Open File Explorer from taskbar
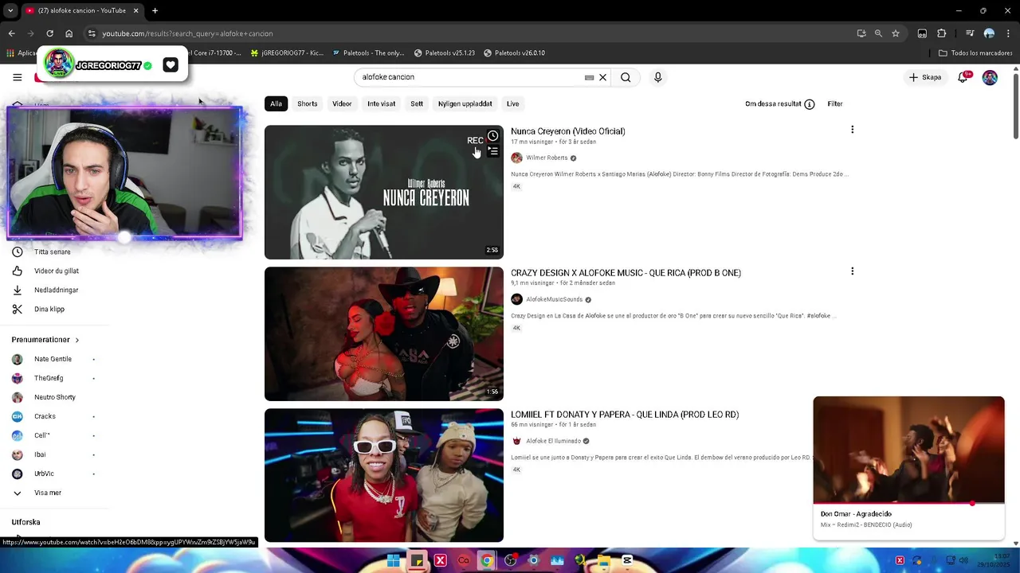Viewport: 1020px width, 573px height. [x=604, y=561]
